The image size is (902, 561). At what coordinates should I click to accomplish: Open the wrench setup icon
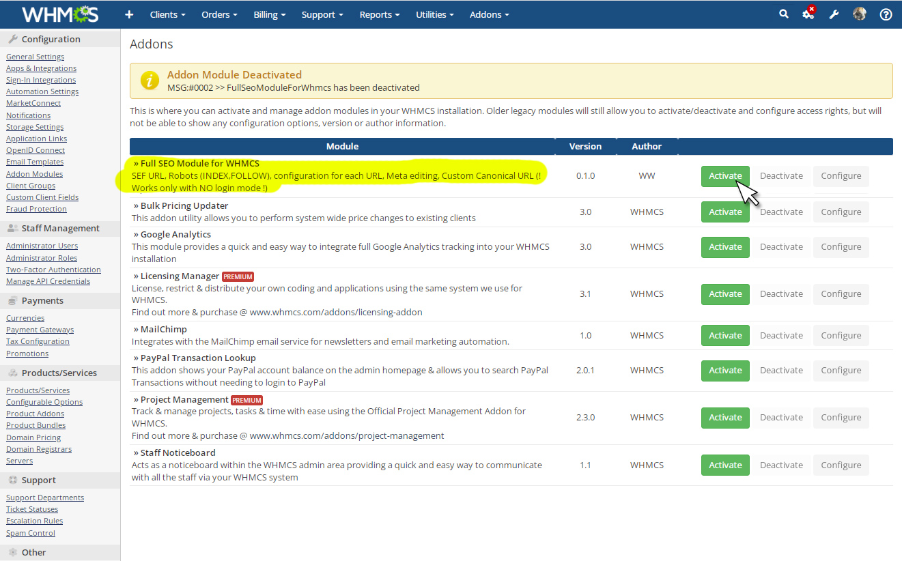point(834,14)
